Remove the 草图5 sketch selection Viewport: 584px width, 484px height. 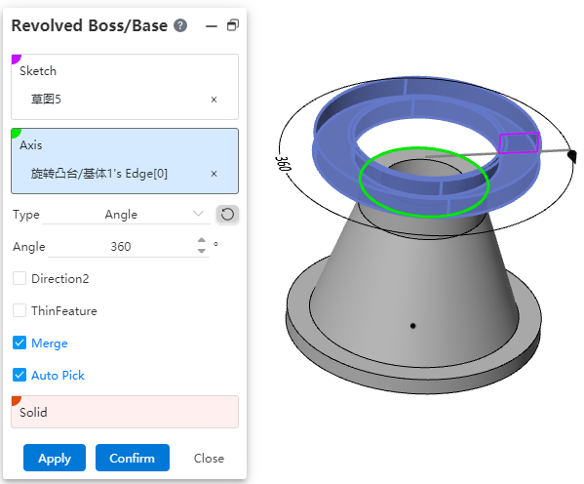(x=214, y=100)
